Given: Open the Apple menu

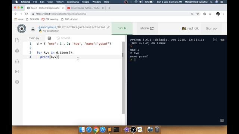Looking at the screenshot, I should point(16,2).
